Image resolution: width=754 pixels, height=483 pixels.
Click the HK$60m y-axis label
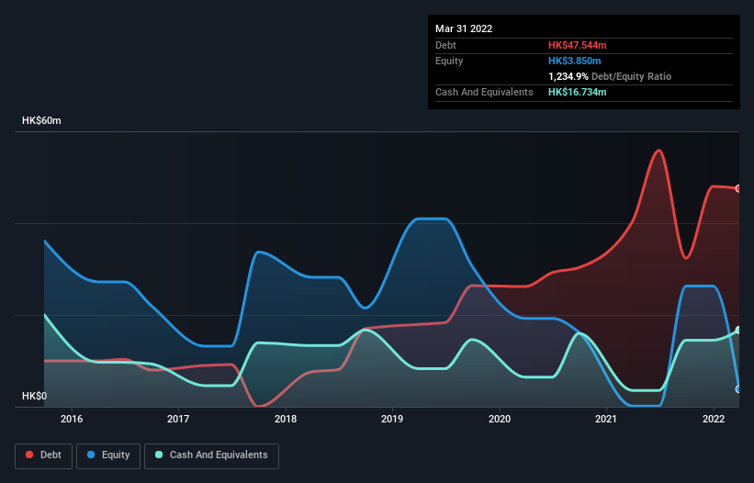coord(41,120)
